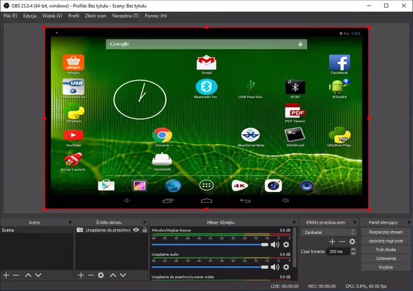This screenshot has width=413, height=291.
Task: Click the BlueSerial Beta icon in preview
Action: 251,135
